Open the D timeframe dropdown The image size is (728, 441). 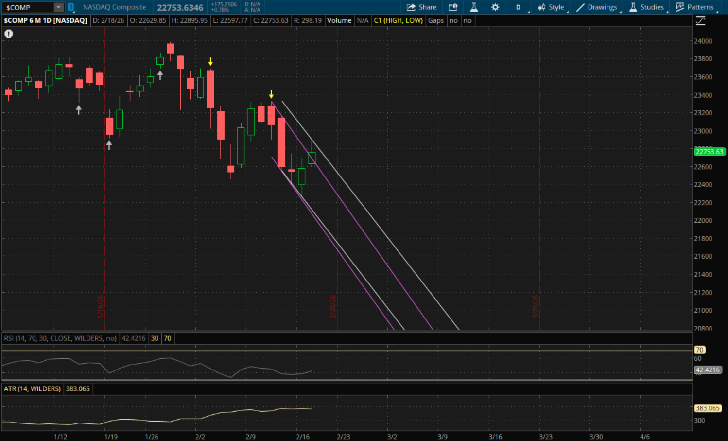point(519,7)
